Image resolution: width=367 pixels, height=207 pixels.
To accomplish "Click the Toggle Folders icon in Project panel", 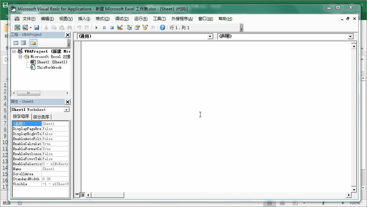I will 33,43.
